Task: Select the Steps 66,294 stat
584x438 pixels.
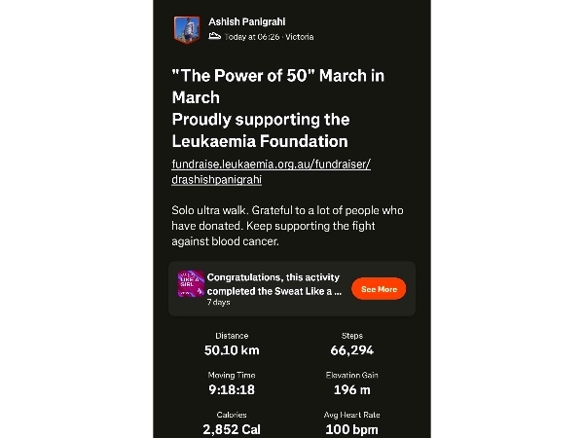Action: [350, 345]
